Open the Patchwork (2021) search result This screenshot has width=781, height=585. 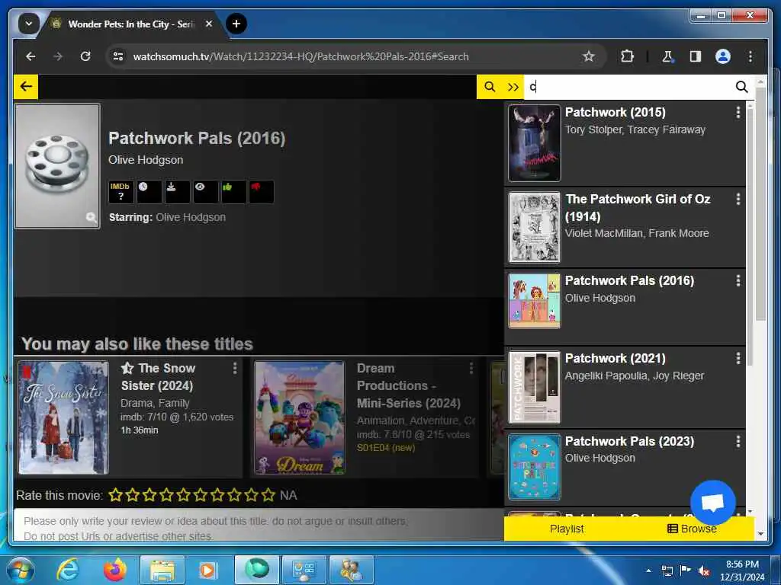(615, 358)
